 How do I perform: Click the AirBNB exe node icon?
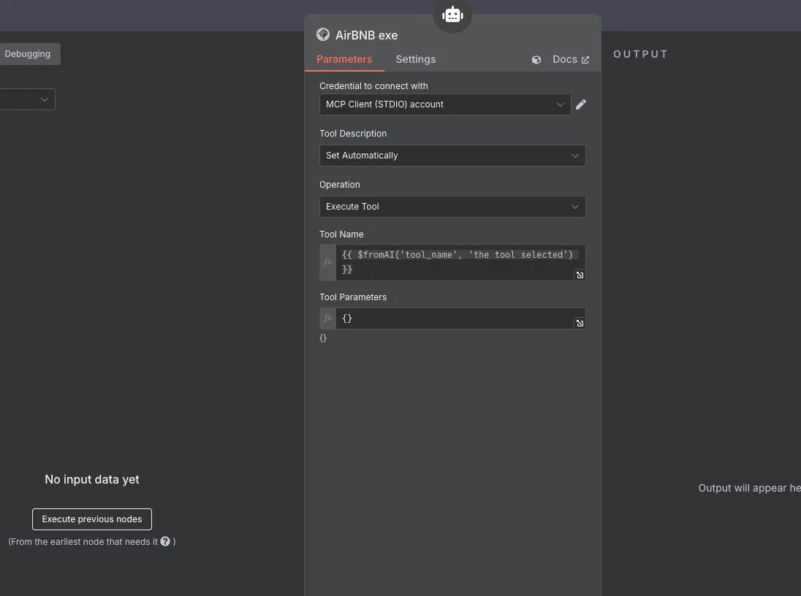pyautogui.click(x=323, y=35)
